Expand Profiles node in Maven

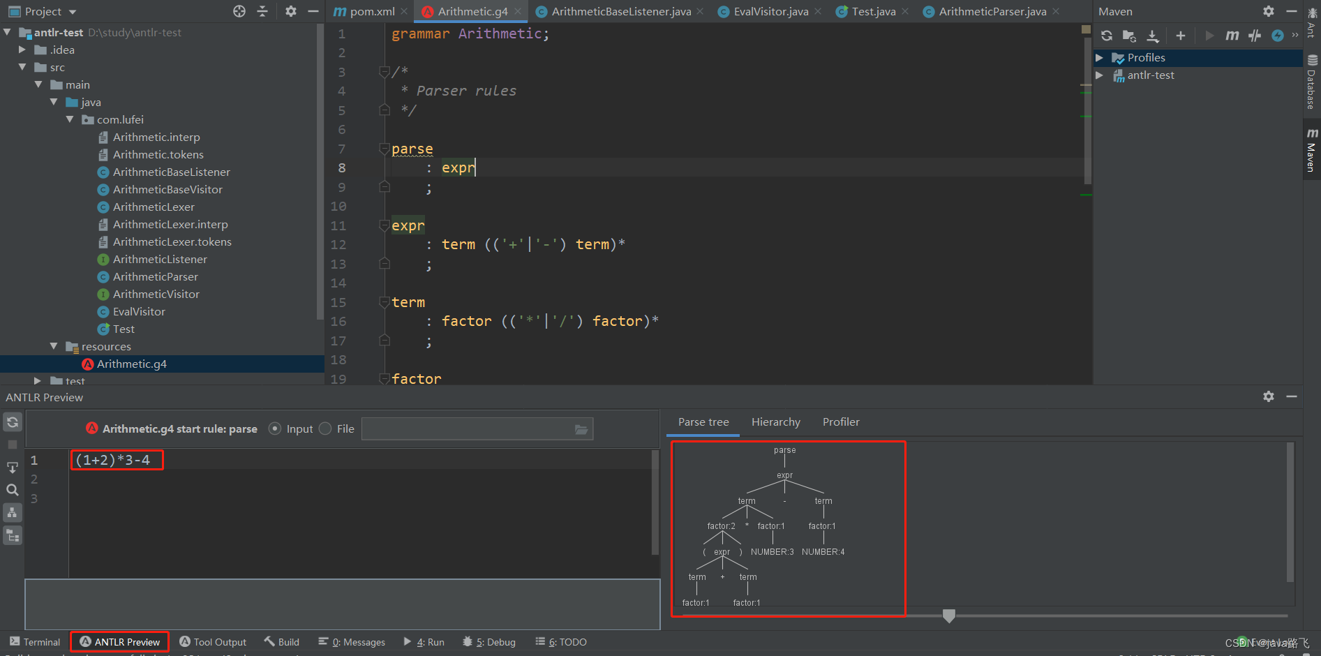pyautogui.click(x=1099, y=58)
